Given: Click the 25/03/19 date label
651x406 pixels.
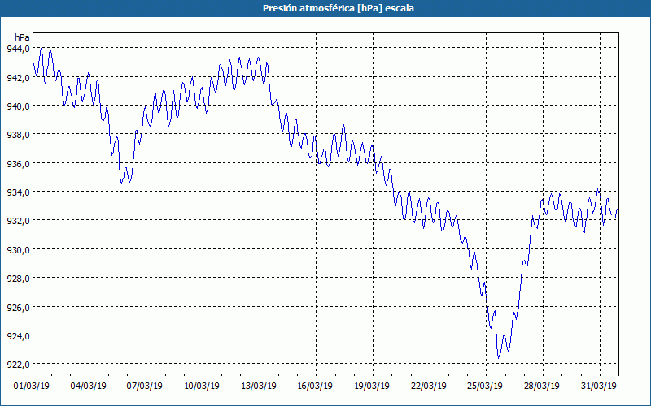Looking at the screenshot, I should (x=485, y=386).
